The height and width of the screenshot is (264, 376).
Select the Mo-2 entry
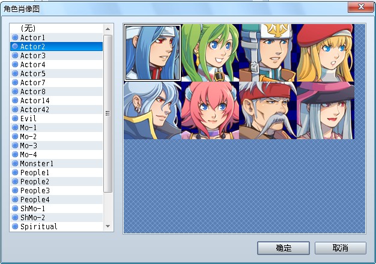click(56, 136)
